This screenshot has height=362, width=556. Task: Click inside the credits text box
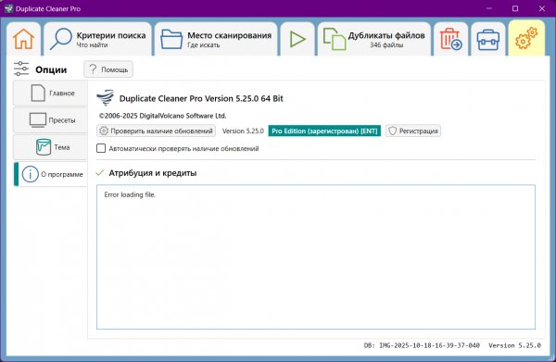pos(316,256)
